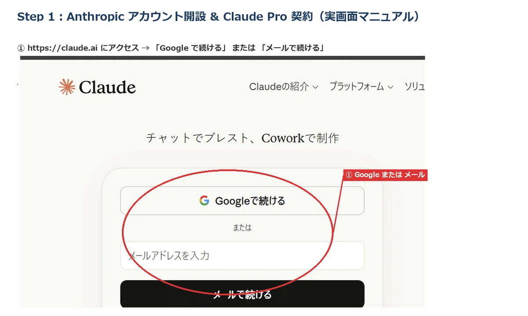Expand the "プラットフォーム" dropdown menu

[361, 87]
